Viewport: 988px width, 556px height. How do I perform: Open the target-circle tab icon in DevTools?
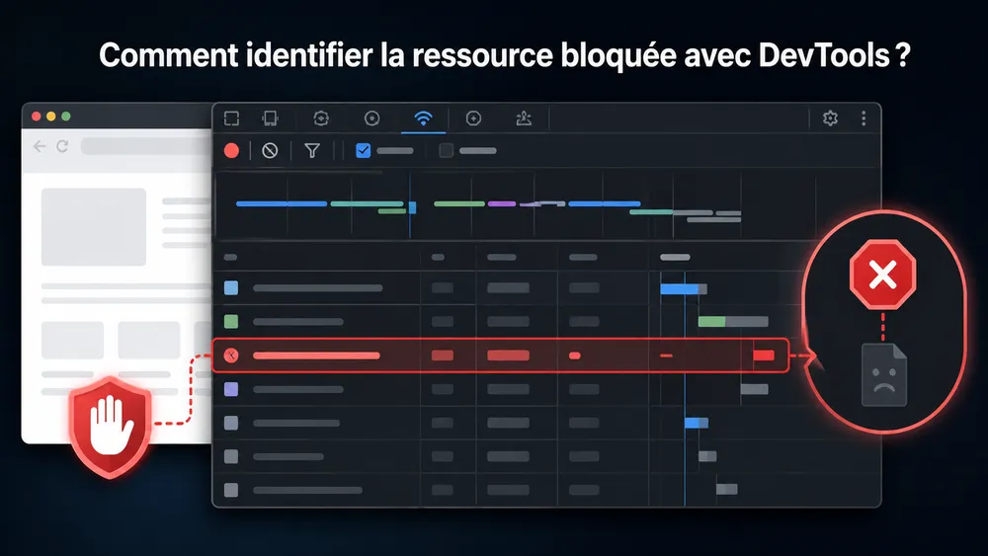coord(371,119)
